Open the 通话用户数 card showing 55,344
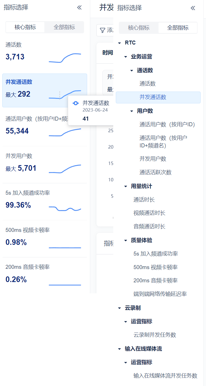Viewport: 206px width, 386px height. [x=45, y=128]
